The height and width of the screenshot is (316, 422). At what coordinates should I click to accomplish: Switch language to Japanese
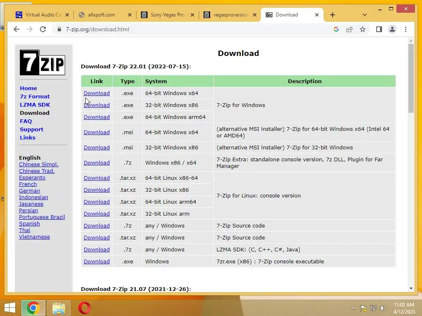coord(31,204)
